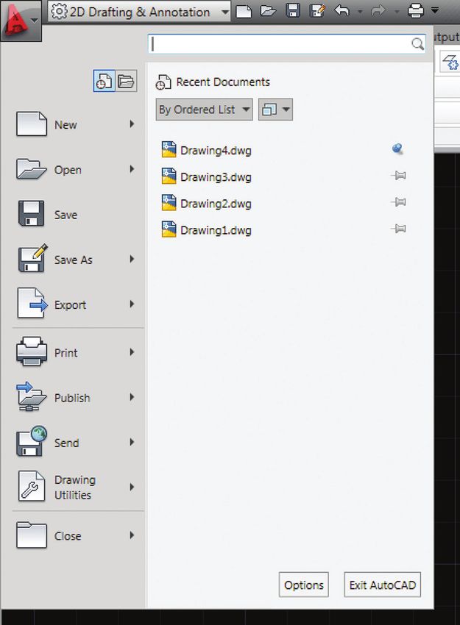Click the Drawing3.dwg file icon
Screen dimensions: 460x625
click(x=169, y=176)
